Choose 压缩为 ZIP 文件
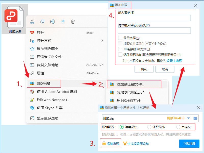This screenshot has width=204, height=153. (67, 57)
